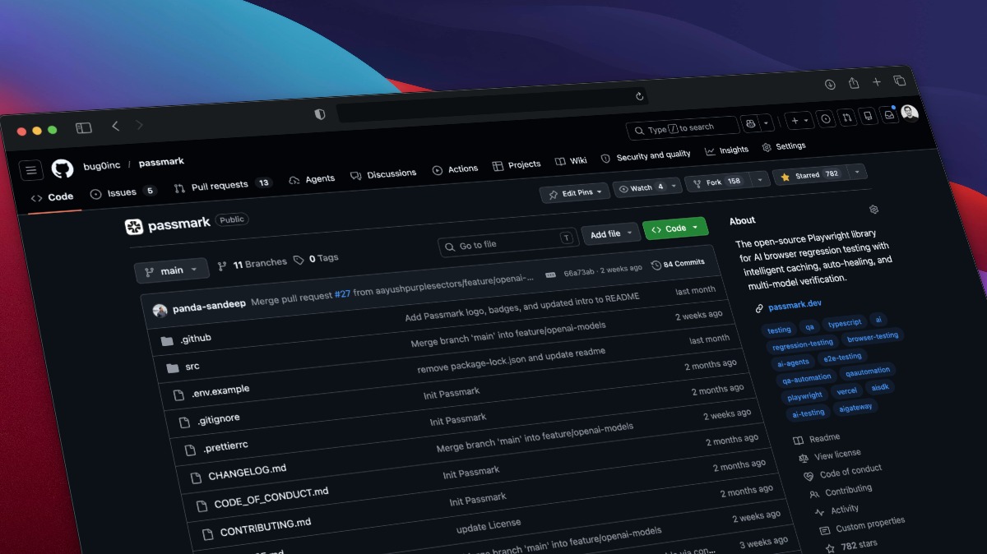Open the 84 Commits history link
Screen dimensions: 987x554
point(678,264)
